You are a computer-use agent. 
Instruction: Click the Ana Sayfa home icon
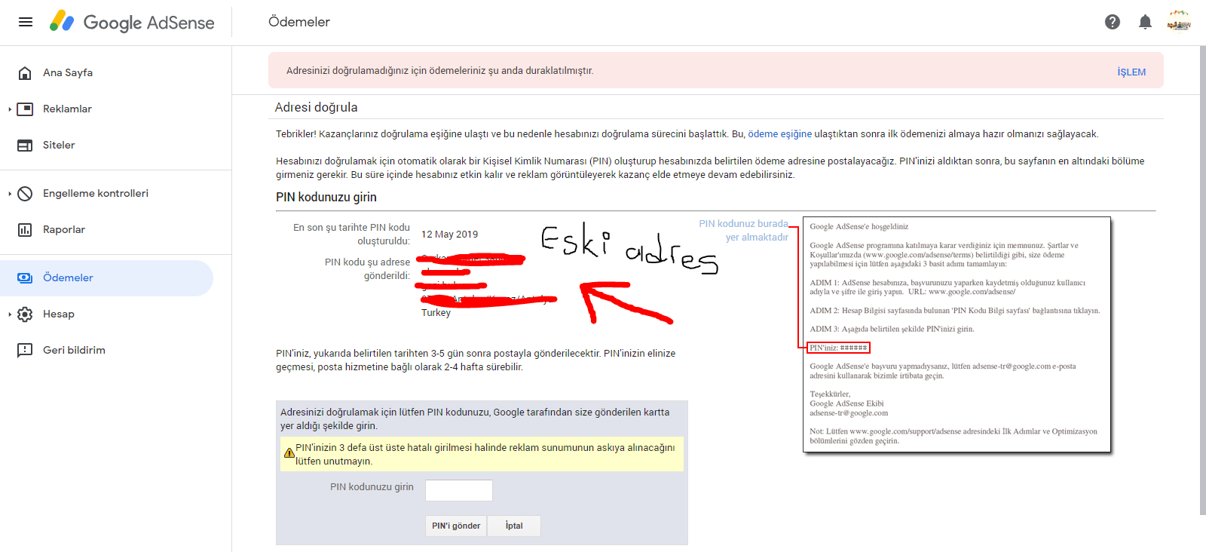pos(25,73)
